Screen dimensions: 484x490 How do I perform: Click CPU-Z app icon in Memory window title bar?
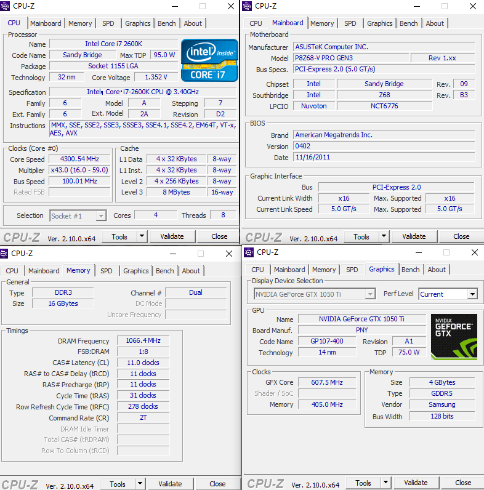[4, 254]
